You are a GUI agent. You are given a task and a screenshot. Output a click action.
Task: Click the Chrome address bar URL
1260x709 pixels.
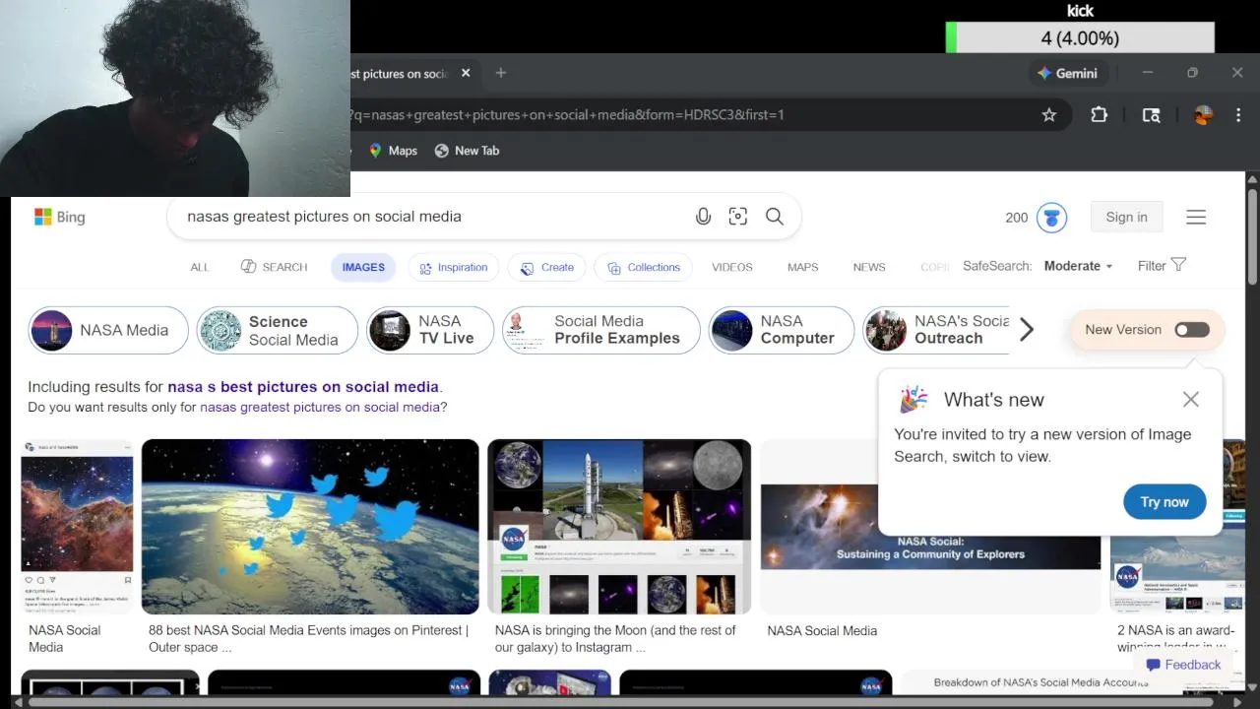tap(567, 115)
